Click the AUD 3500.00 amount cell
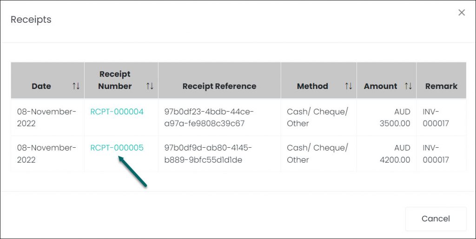Image resolution: width=476 pixels, height=239 pixels. 386,117
